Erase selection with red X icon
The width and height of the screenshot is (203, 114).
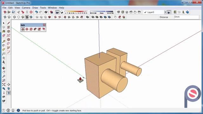31,12
